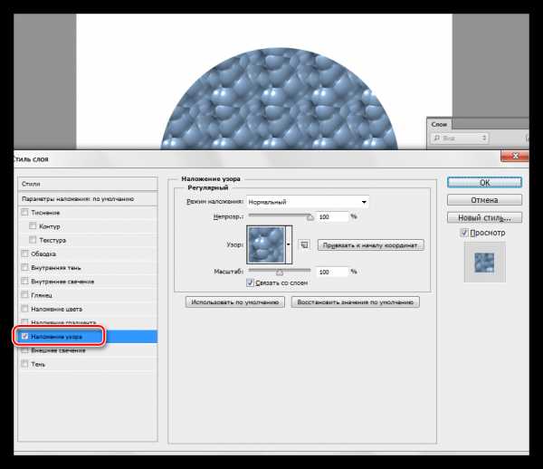Switch to the Слои panel tab
Image resolution: width=543 pixels, height=469 pixels.
pyautogui.click(x=438, y=124)
